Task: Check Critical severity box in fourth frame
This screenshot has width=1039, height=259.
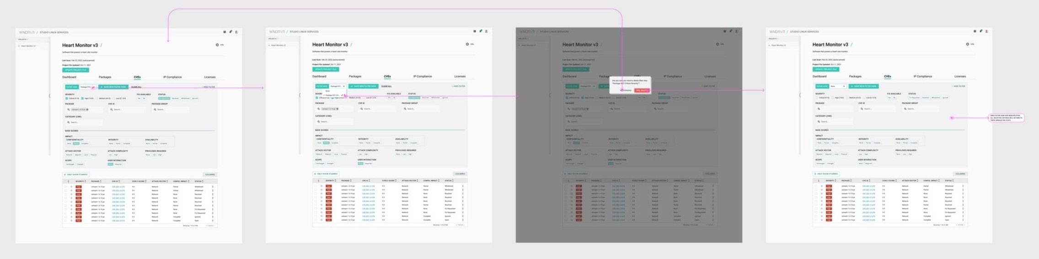Action: click(x=817, y=98)
